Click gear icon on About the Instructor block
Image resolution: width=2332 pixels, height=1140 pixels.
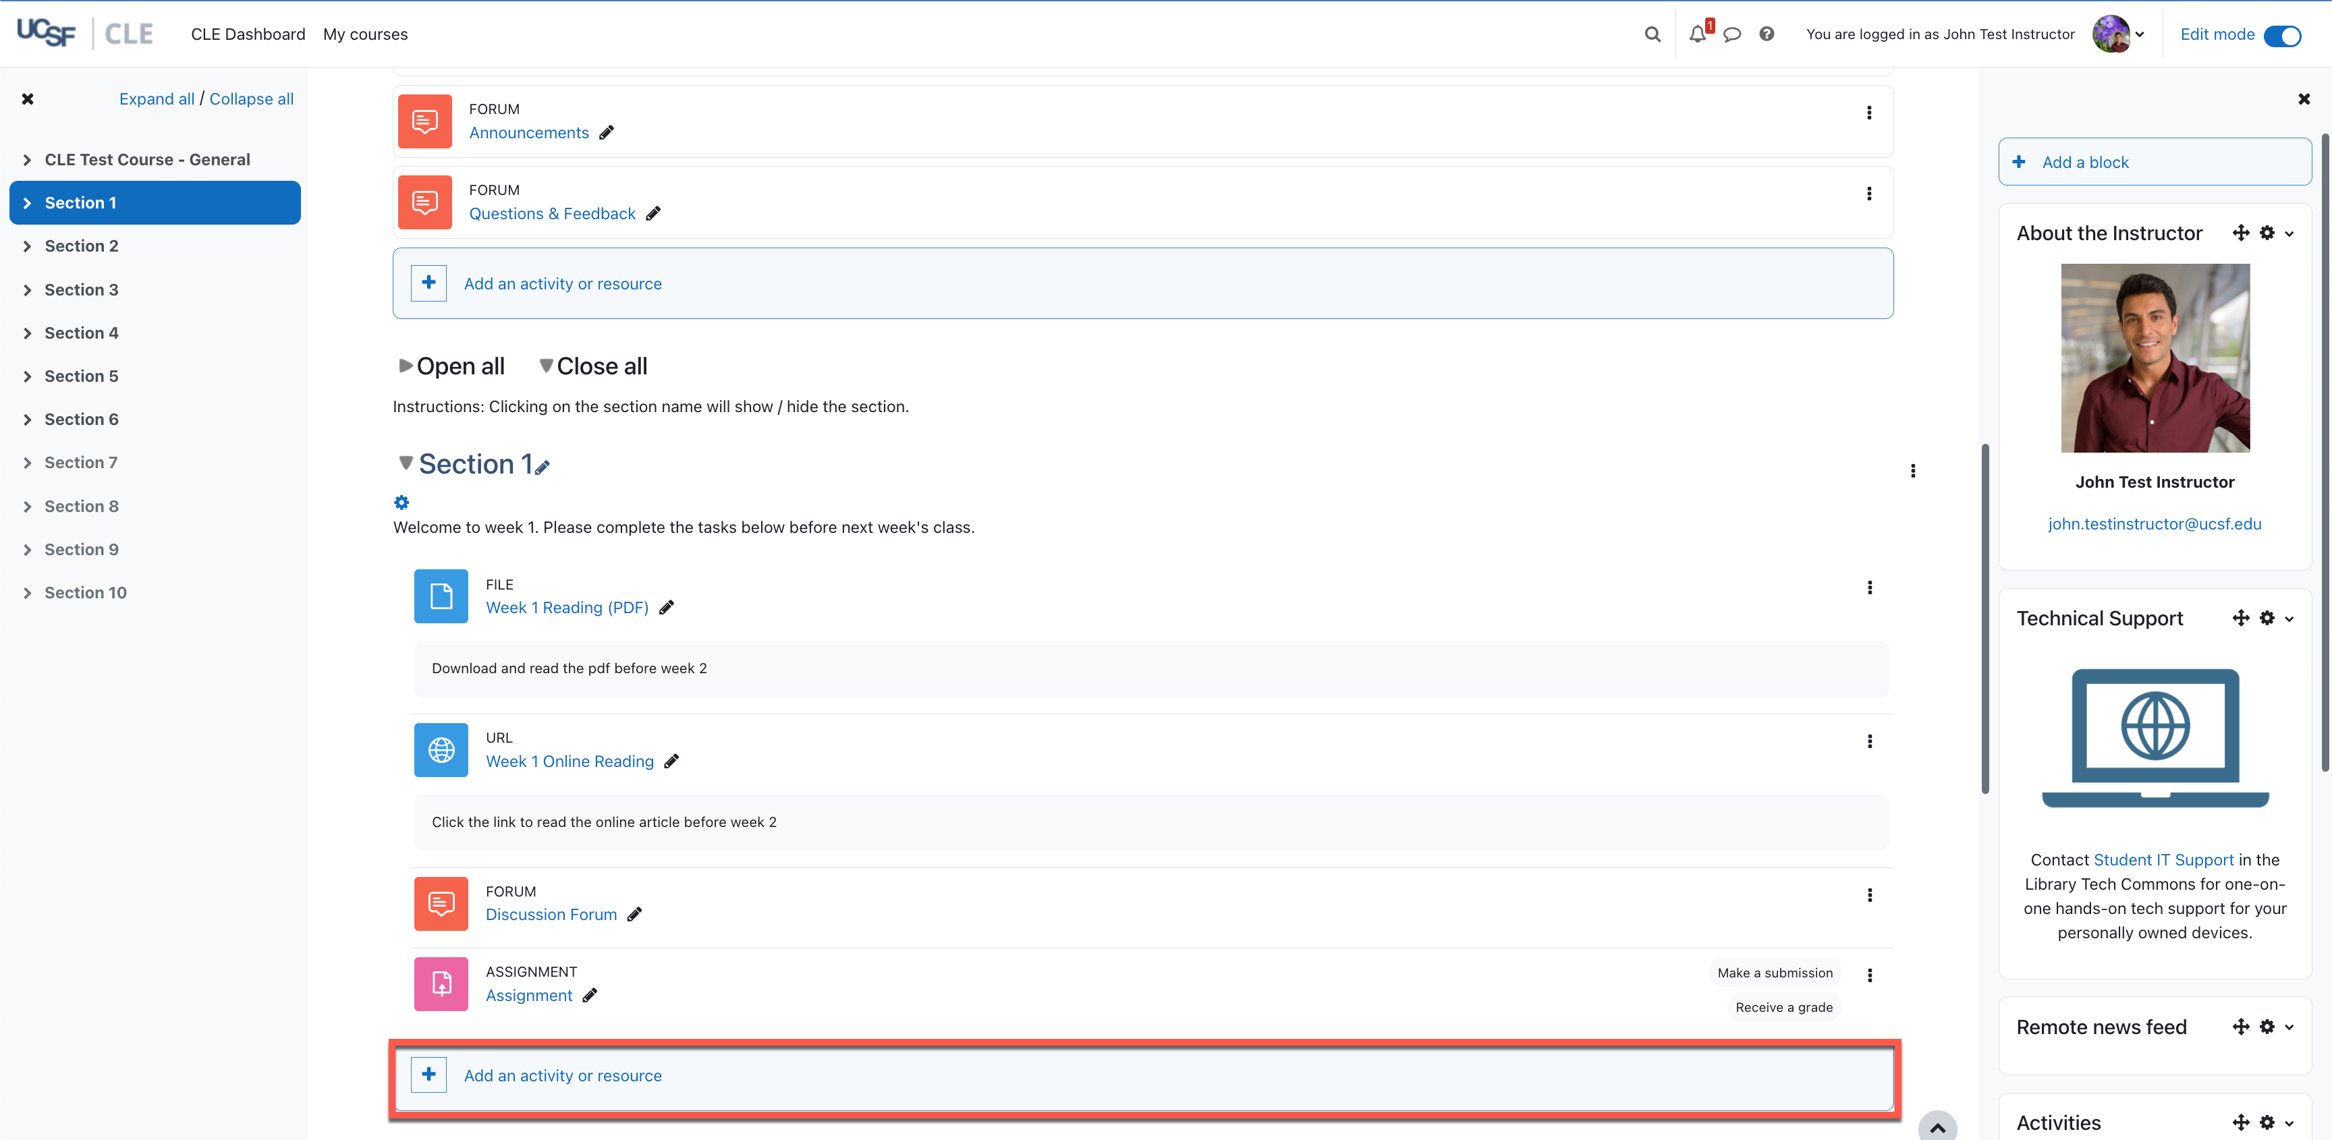coord(2266,233)
